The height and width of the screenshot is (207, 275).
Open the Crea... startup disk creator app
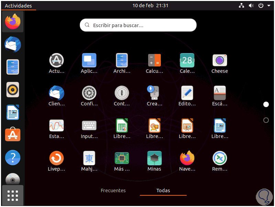tap(154, 96)
